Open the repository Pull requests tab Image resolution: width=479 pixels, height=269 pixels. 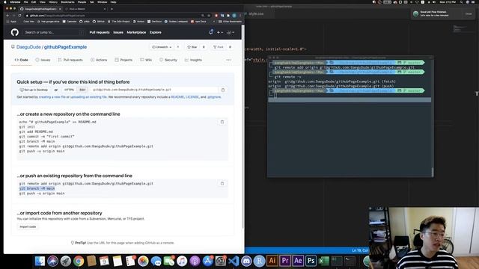coord(70,60)
